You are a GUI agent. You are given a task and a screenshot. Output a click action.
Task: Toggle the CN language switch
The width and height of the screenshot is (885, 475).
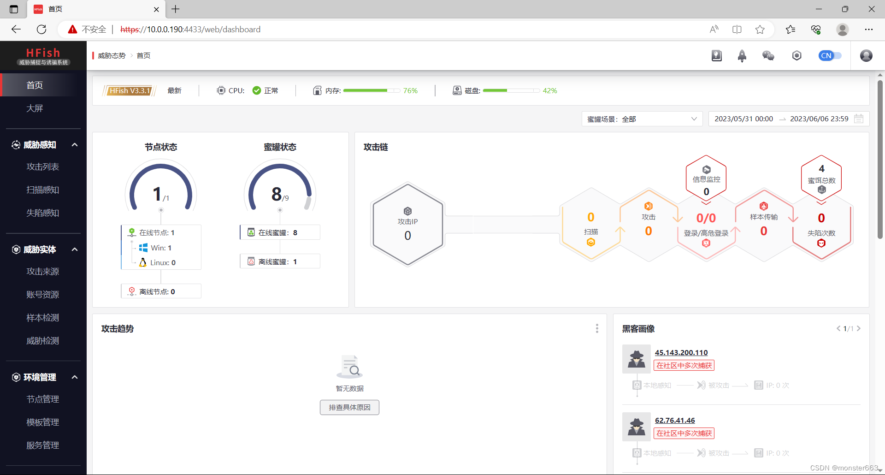(x=830, y=56)
